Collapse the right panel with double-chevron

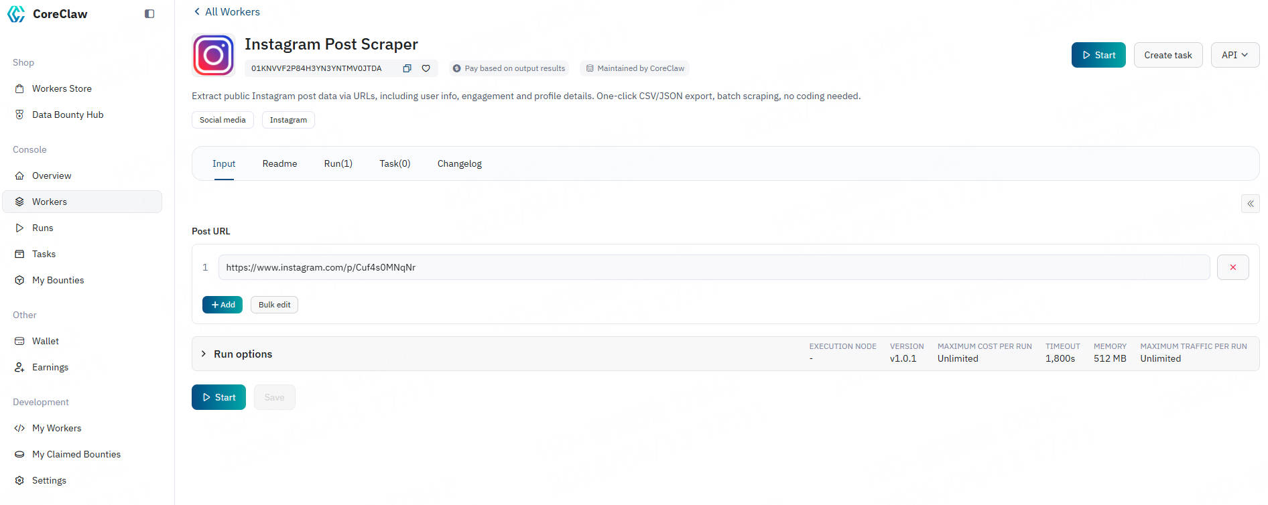1250,204
